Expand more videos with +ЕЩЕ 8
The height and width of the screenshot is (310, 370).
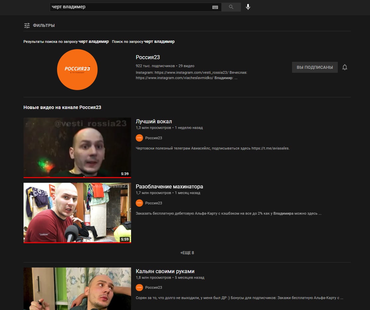click(187, 253)
